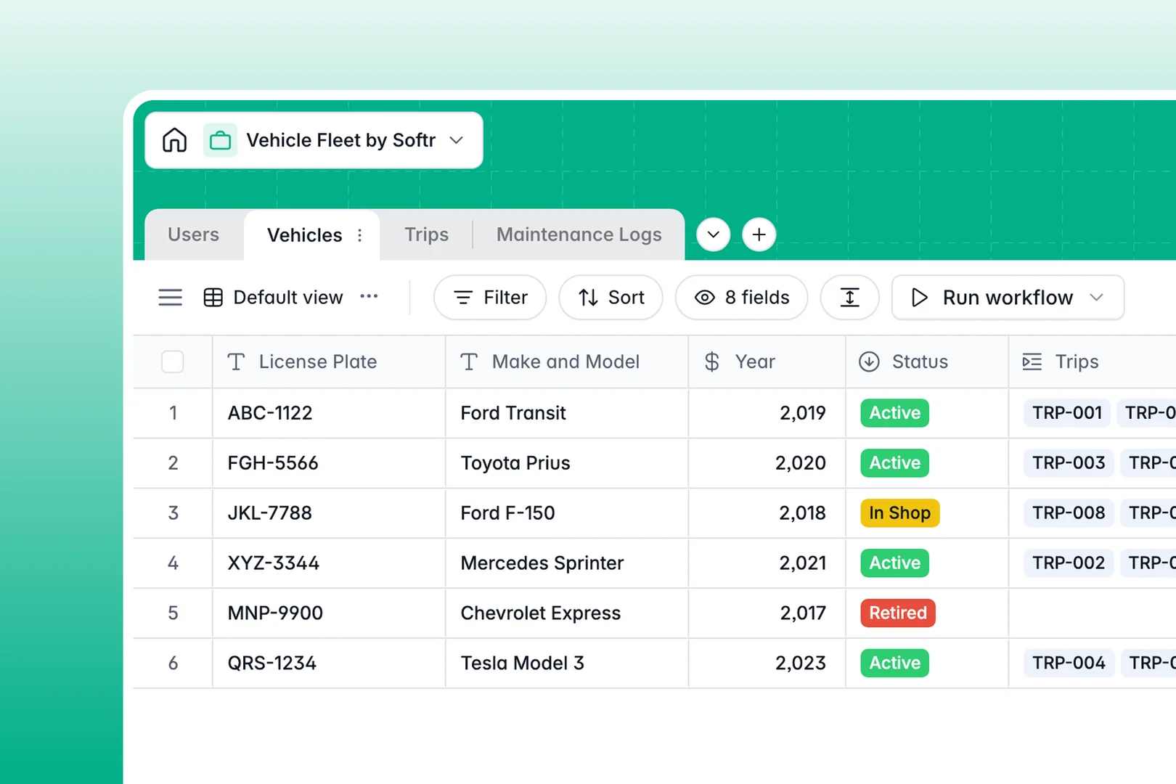Open the TRP-008 trip link
This screenshot has width=1176, height=784.
1069,513
